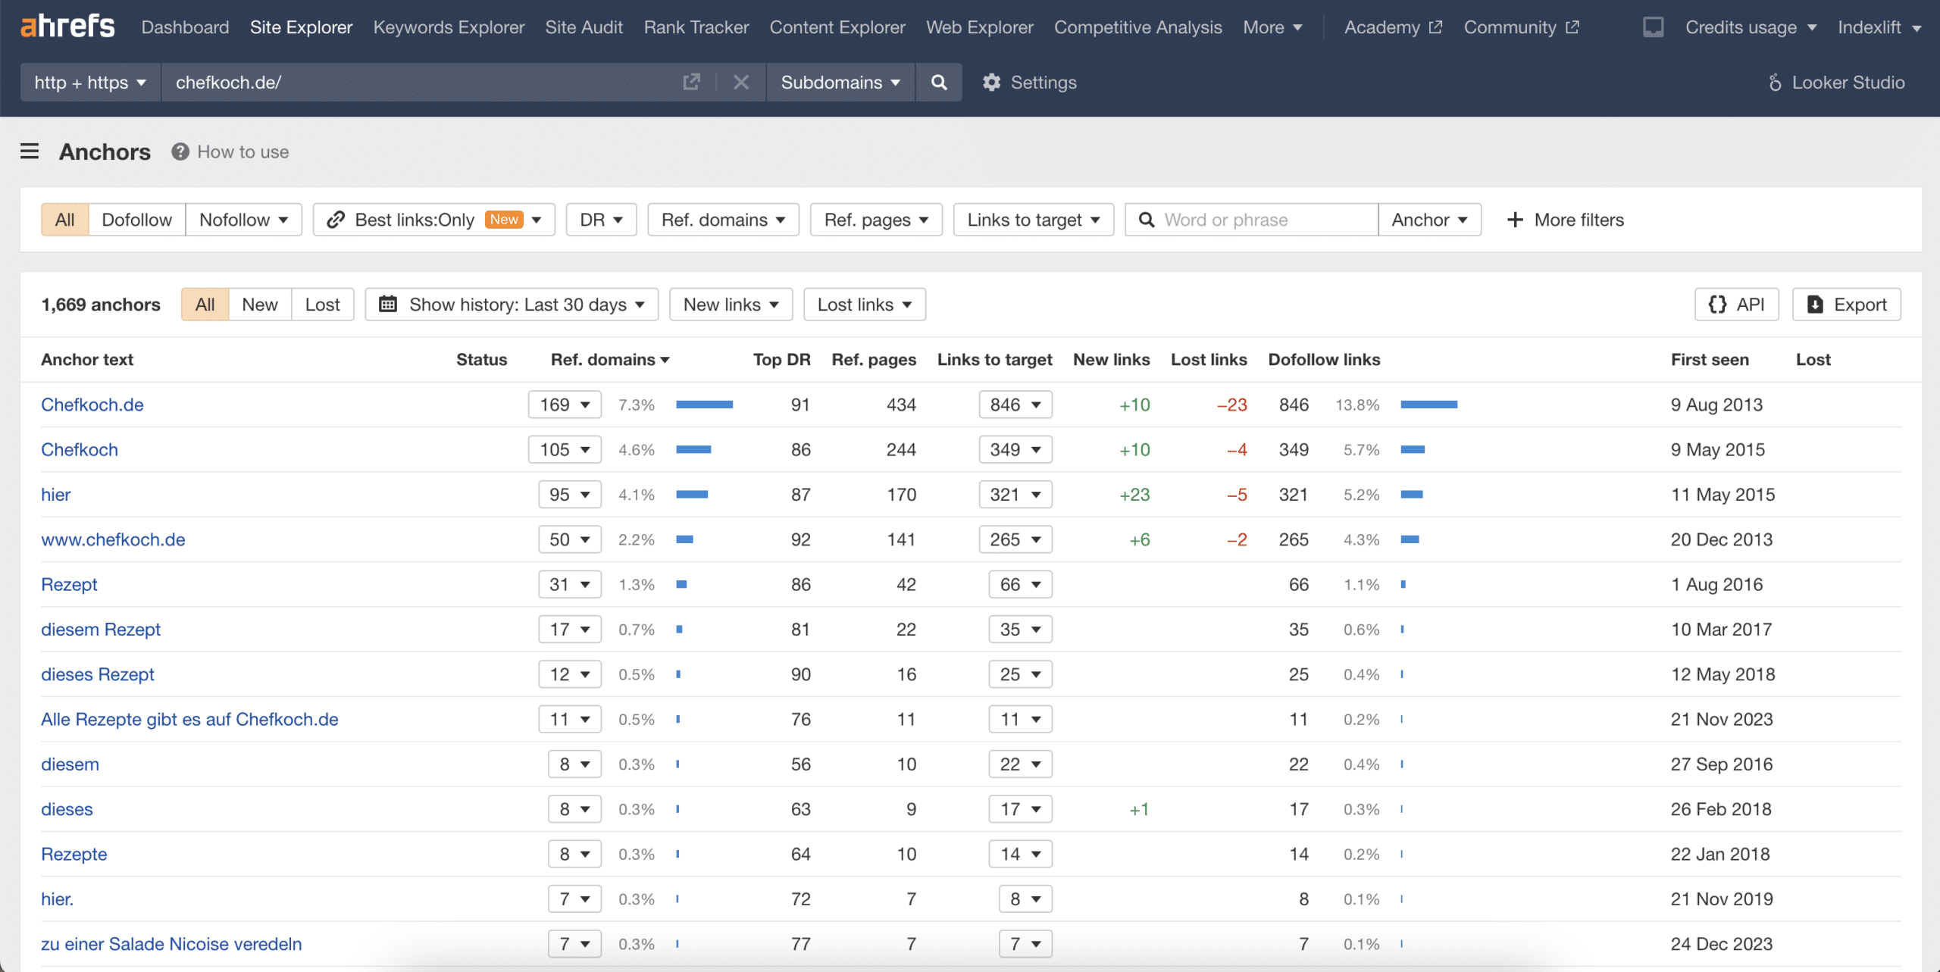1940x972 pixels.
Task: Click the Anchors page heading
Action: [x=105, y=152]
